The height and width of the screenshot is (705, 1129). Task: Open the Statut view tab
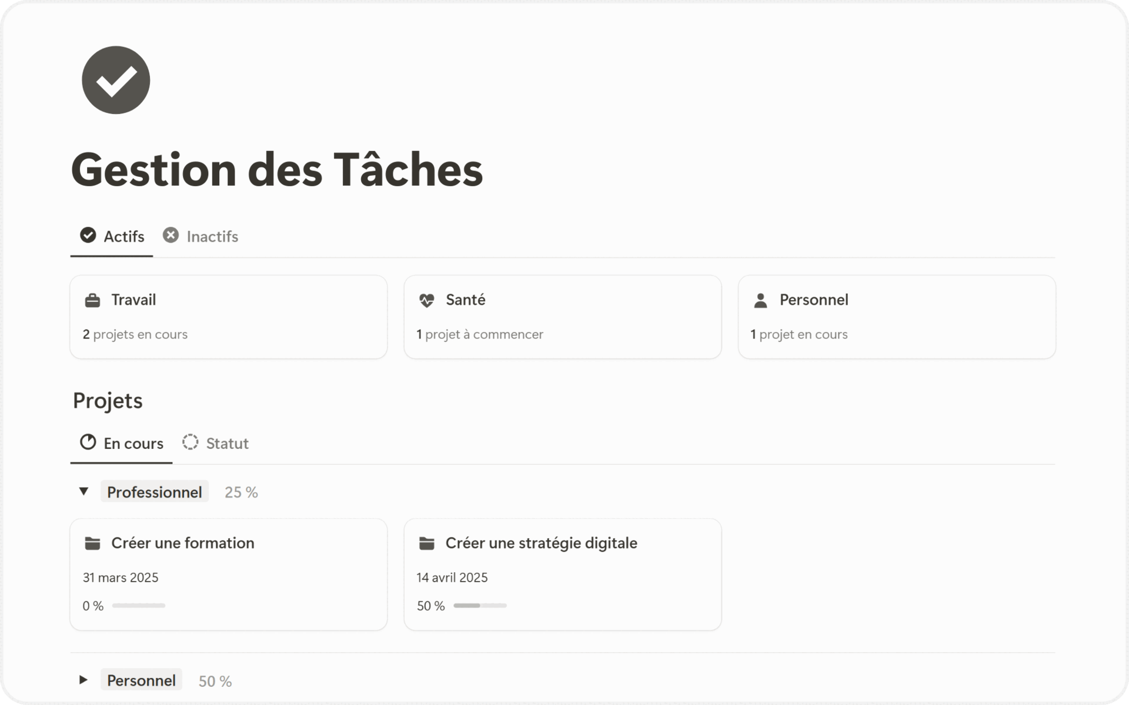(227, 444)
